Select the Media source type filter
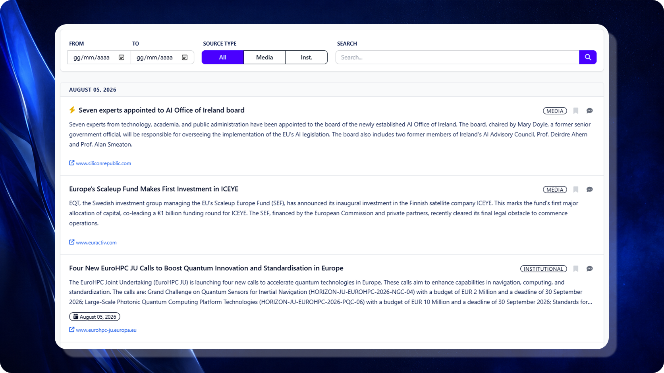 [264, 57]
